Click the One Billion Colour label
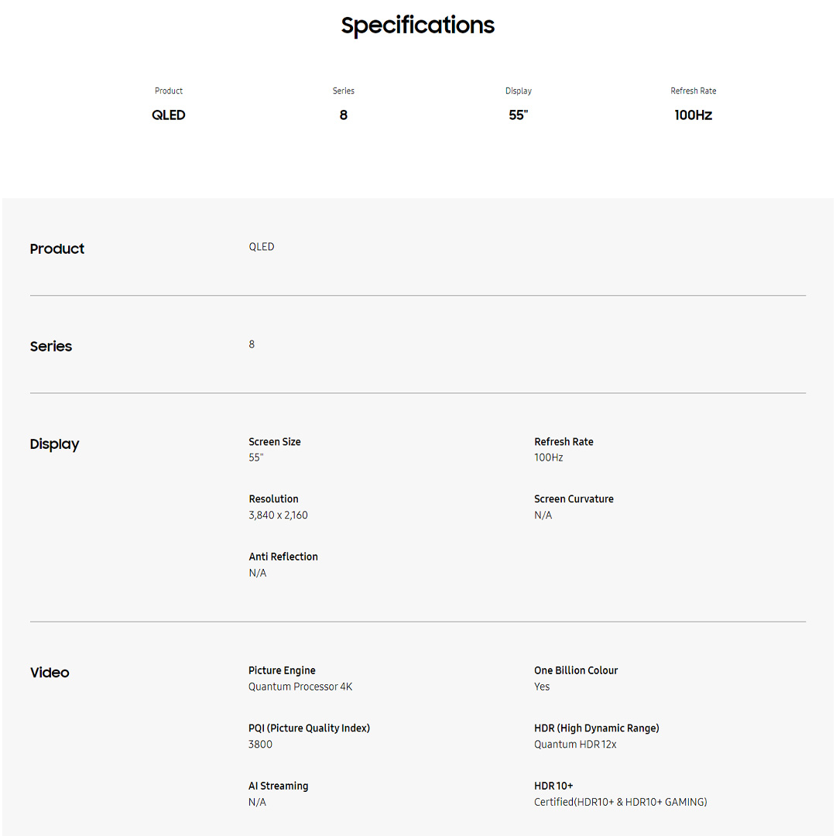This screenshot has height=836, width=836. pyautogui.click(x=576, y=670)
